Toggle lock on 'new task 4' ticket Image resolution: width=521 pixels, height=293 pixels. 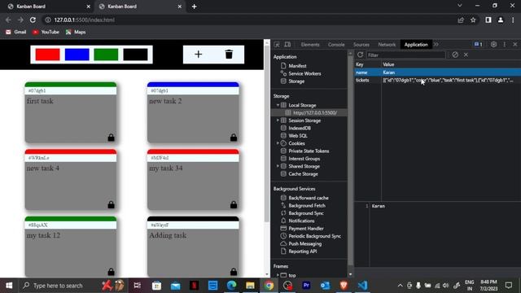click(x=111, y=204)
